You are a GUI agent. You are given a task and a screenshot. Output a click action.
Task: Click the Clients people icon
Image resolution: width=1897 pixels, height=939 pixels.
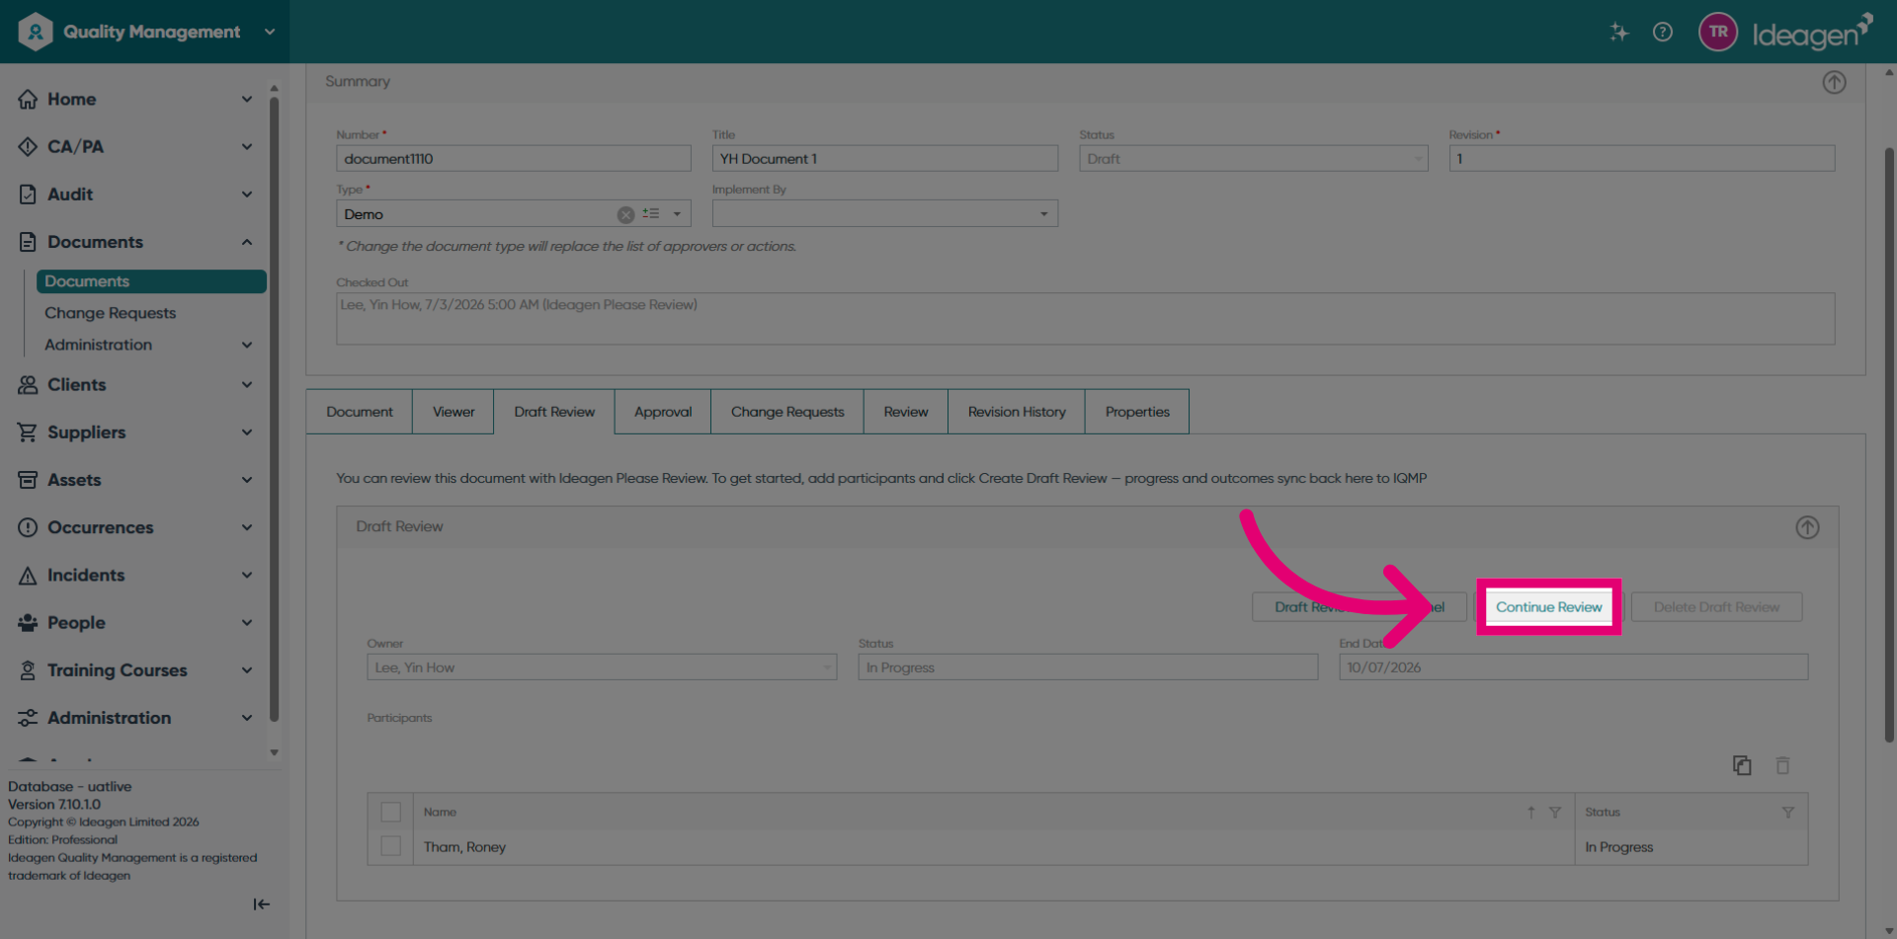point(28,385)
